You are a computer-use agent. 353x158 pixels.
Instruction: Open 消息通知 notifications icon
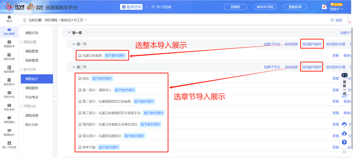pos(9,118)
